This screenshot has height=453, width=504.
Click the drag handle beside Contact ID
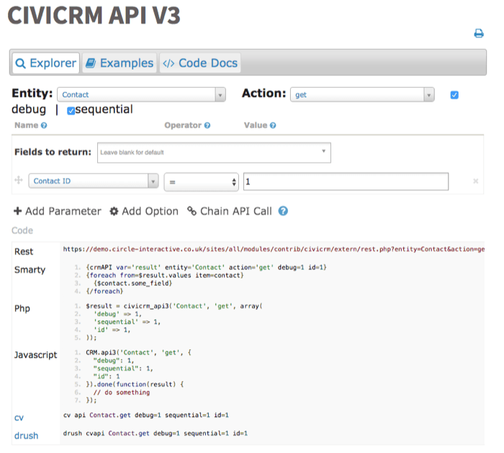coord(19,181)
